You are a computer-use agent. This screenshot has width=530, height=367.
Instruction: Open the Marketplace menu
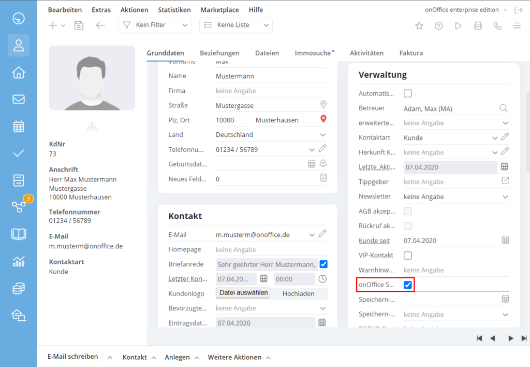tap(219, 9)
